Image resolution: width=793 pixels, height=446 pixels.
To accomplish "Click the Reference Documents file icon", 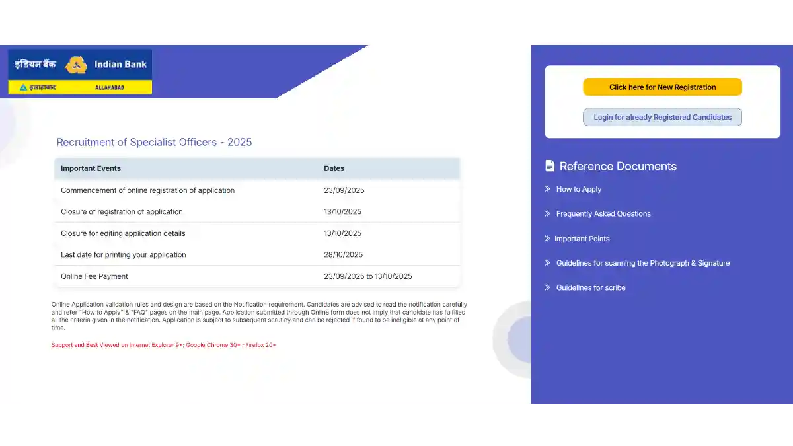I will coord(550,166).
